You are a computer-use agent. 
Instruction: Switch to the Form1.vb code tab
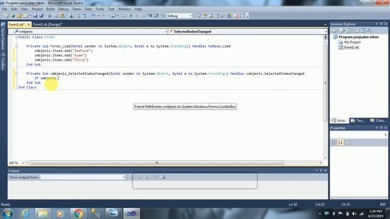pos(16,24)
